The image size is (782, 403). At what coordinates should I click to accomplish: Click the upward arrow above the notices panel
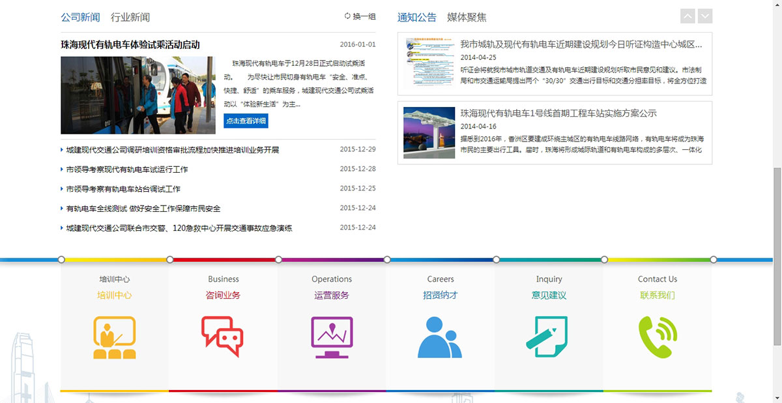click(x=687, y=16)
